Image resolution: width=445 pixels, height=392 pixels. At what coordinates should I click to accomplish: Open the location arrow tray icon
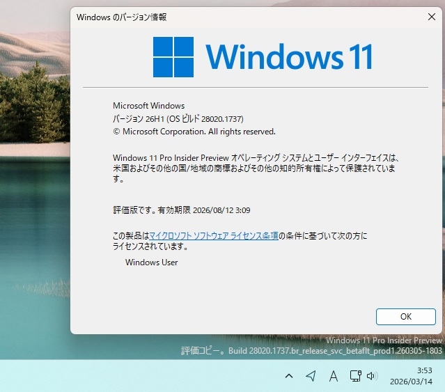point(311,376)
